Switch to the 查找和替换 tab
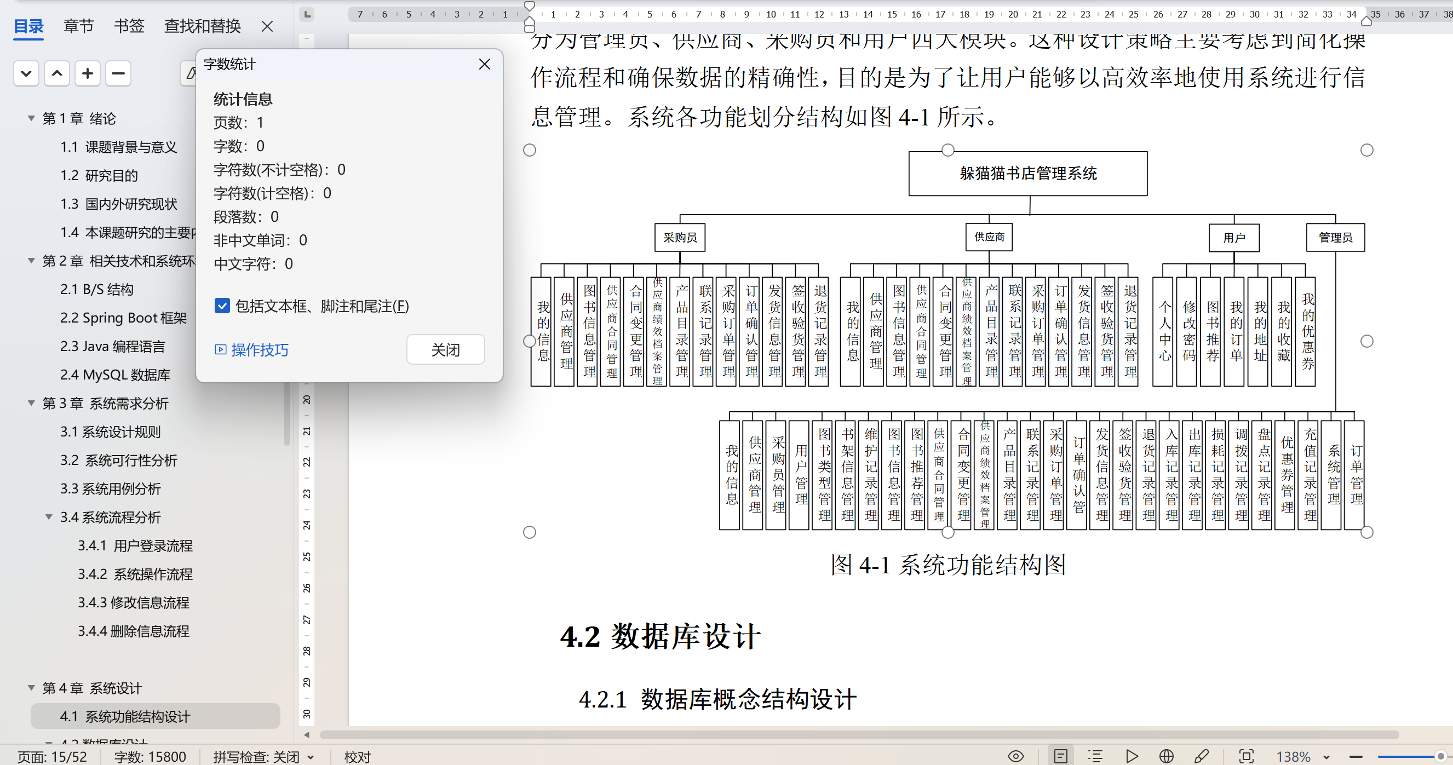 click(x=202, y=26)
